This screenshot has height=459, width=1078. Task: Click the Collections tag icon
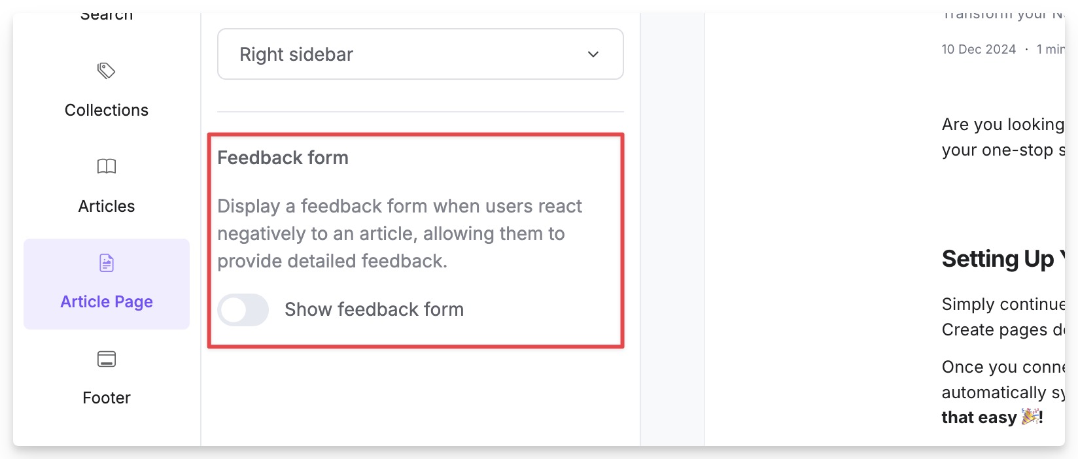coord(107,71)
